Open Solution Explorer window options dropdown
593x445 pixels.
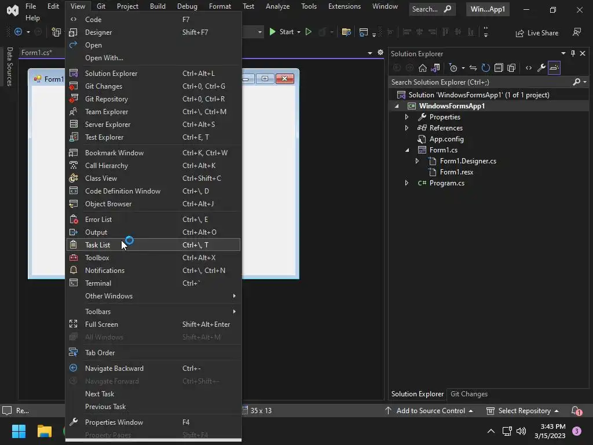coord(563,53)
